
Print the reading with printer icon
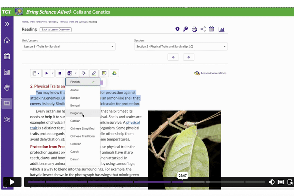[x=194, y=29]
